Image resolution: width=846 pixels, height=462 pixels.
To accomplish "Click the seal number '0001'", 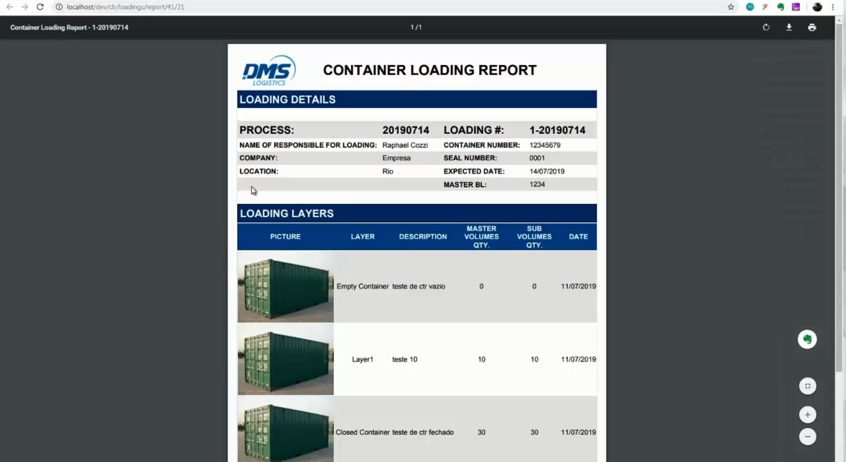I will (x=537, y=158).
